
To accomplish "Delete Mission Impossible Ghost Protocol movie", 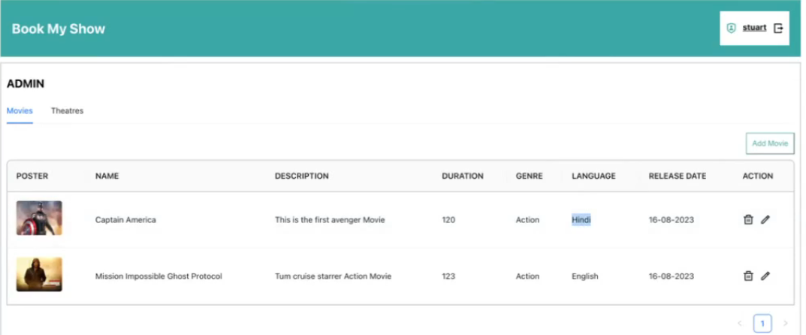I will pos(748,276).
